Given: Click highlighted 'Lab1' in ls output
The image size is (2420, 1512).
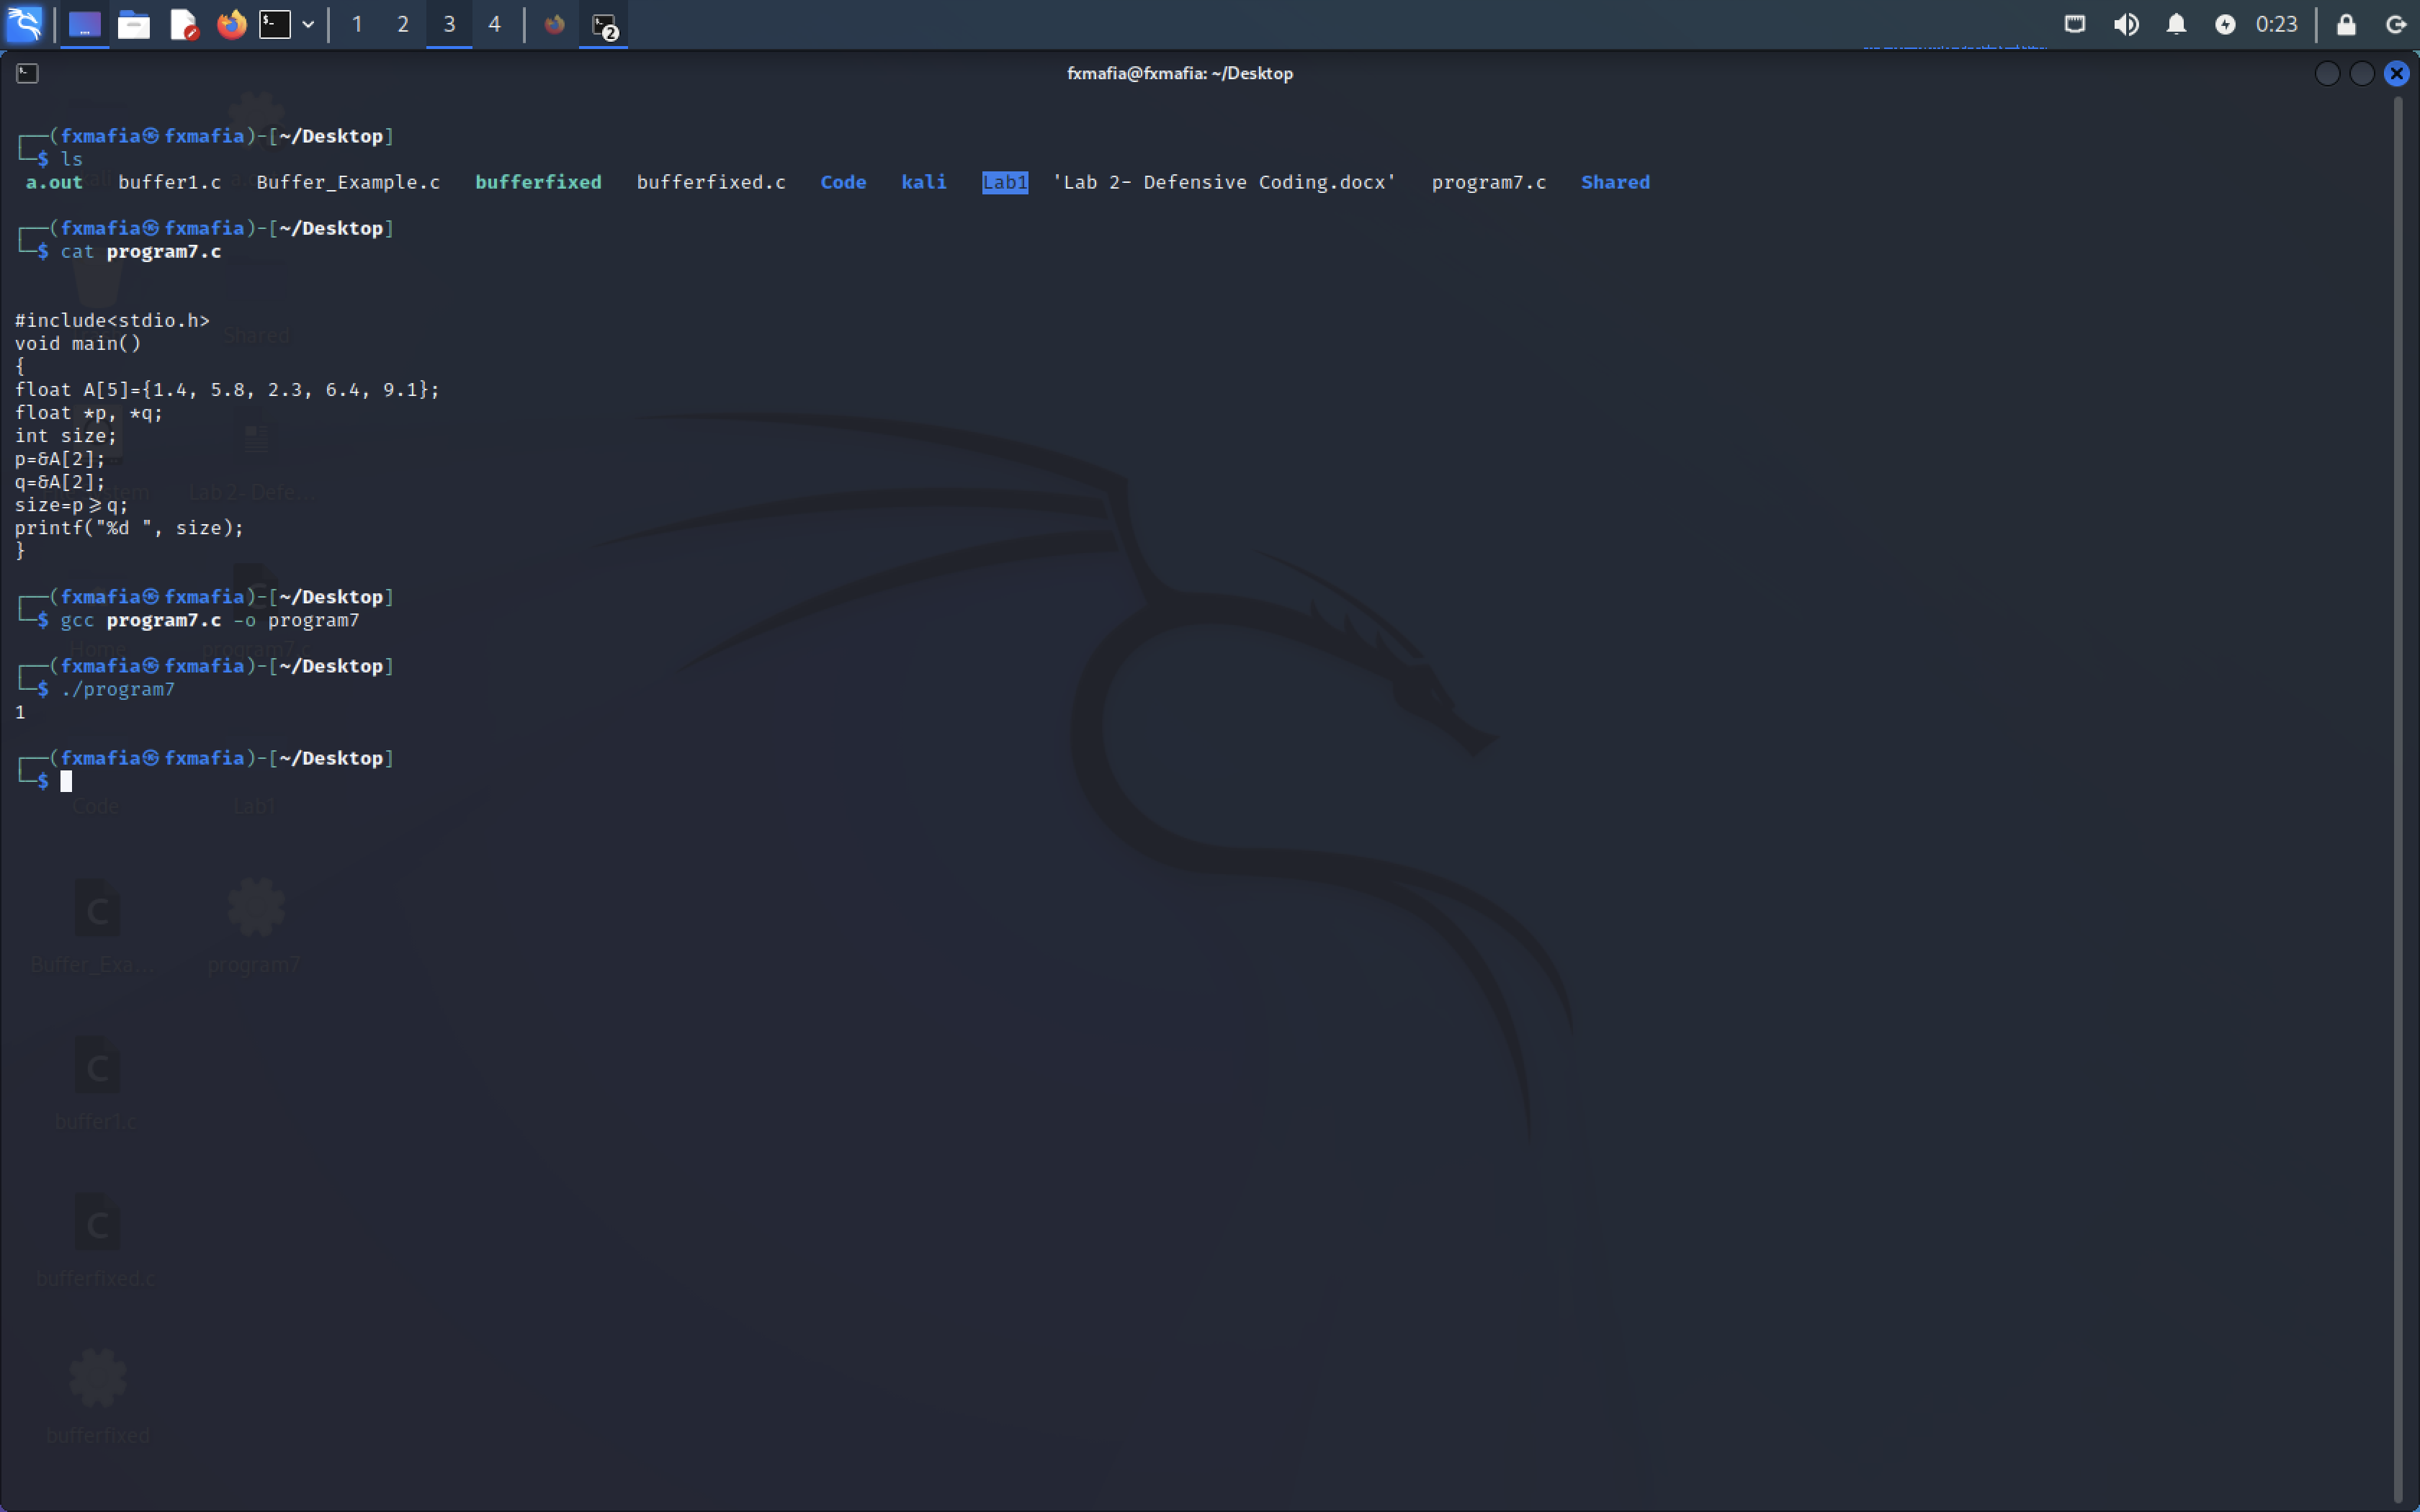Looking at the screenshot, I should click(1005, 182).
